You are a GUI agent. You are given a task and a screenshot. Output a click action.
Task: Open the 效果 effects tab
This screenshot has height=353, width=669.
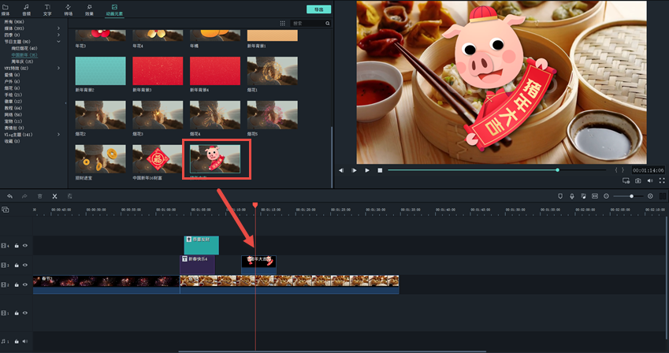click(89, 9)
